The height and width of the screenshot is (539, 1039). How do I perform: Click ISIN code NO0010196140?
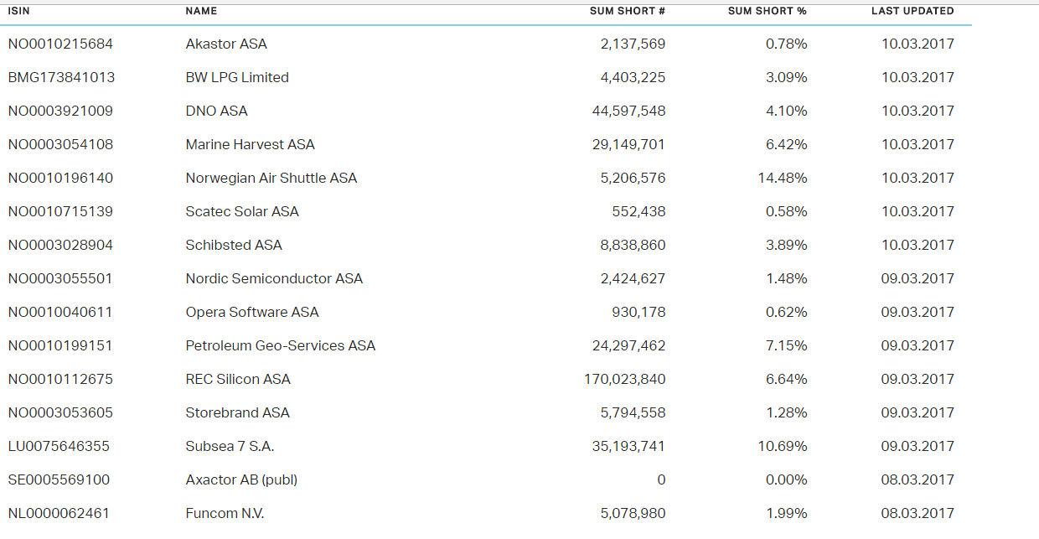coord(60,178)
